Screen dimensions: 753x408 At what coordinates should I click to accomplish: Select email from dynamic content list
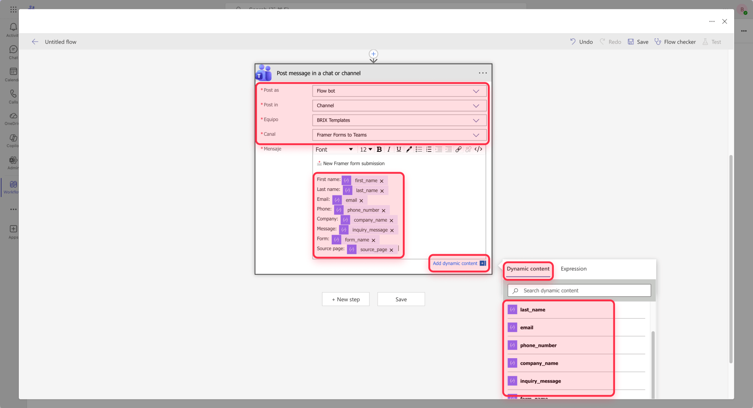pos(577,328)
